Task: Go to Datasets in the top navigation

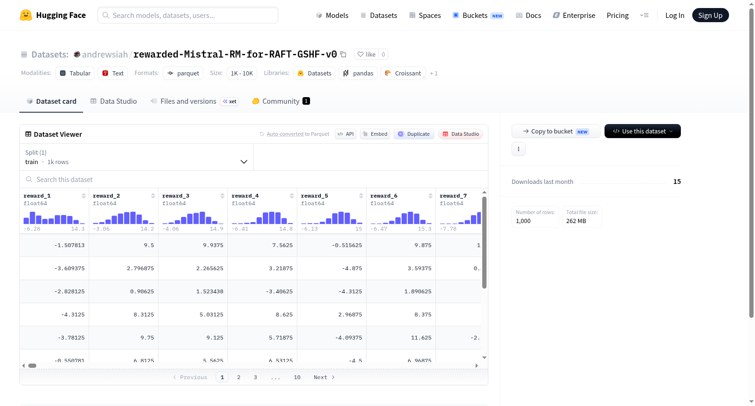Action: pos(378,15)
